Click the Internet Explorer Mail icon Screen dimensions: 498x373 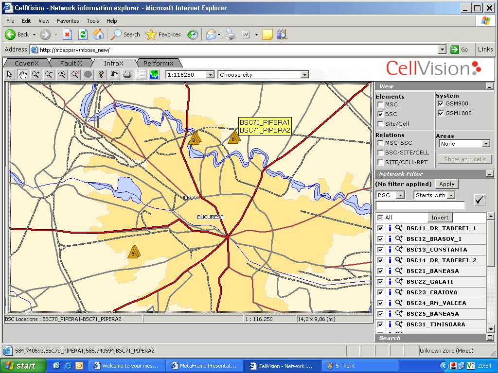click(x=211, y=34)
